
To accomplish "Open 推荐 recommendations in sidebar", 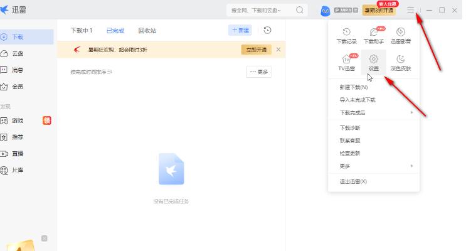I will tap(27, 137).
